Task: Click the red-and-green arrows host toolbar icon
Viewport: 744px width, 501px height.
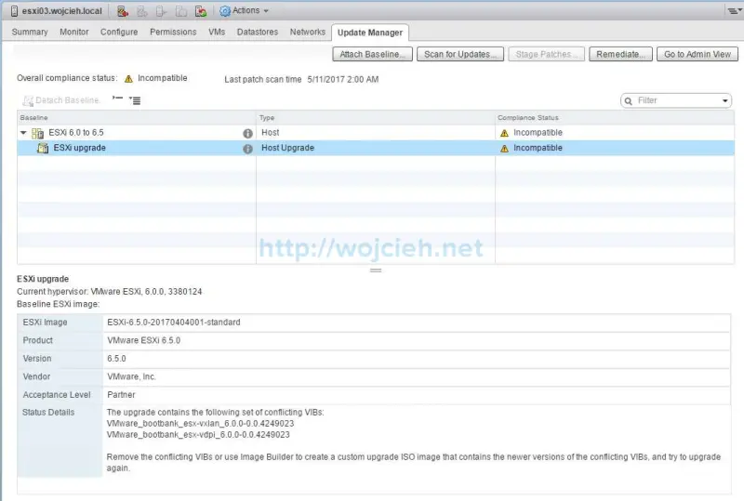Action: pos(201,11)
